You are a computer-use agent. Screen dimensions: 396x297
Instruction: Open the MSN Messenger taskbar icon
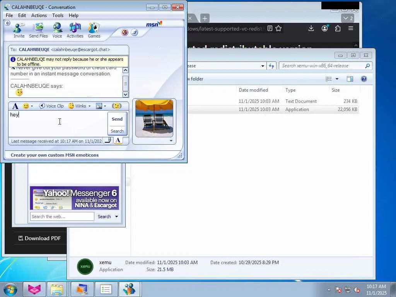129,289
